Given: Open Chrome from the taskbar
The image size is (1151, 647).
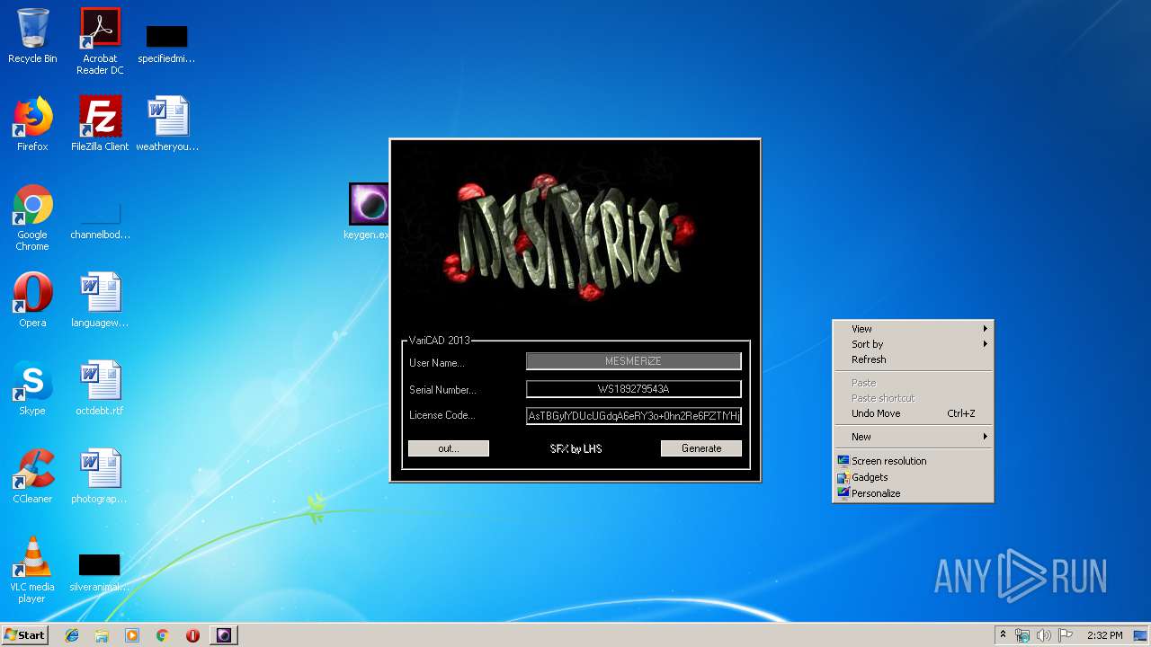Looking at the screenshot, I should click(x=163, y=635).
